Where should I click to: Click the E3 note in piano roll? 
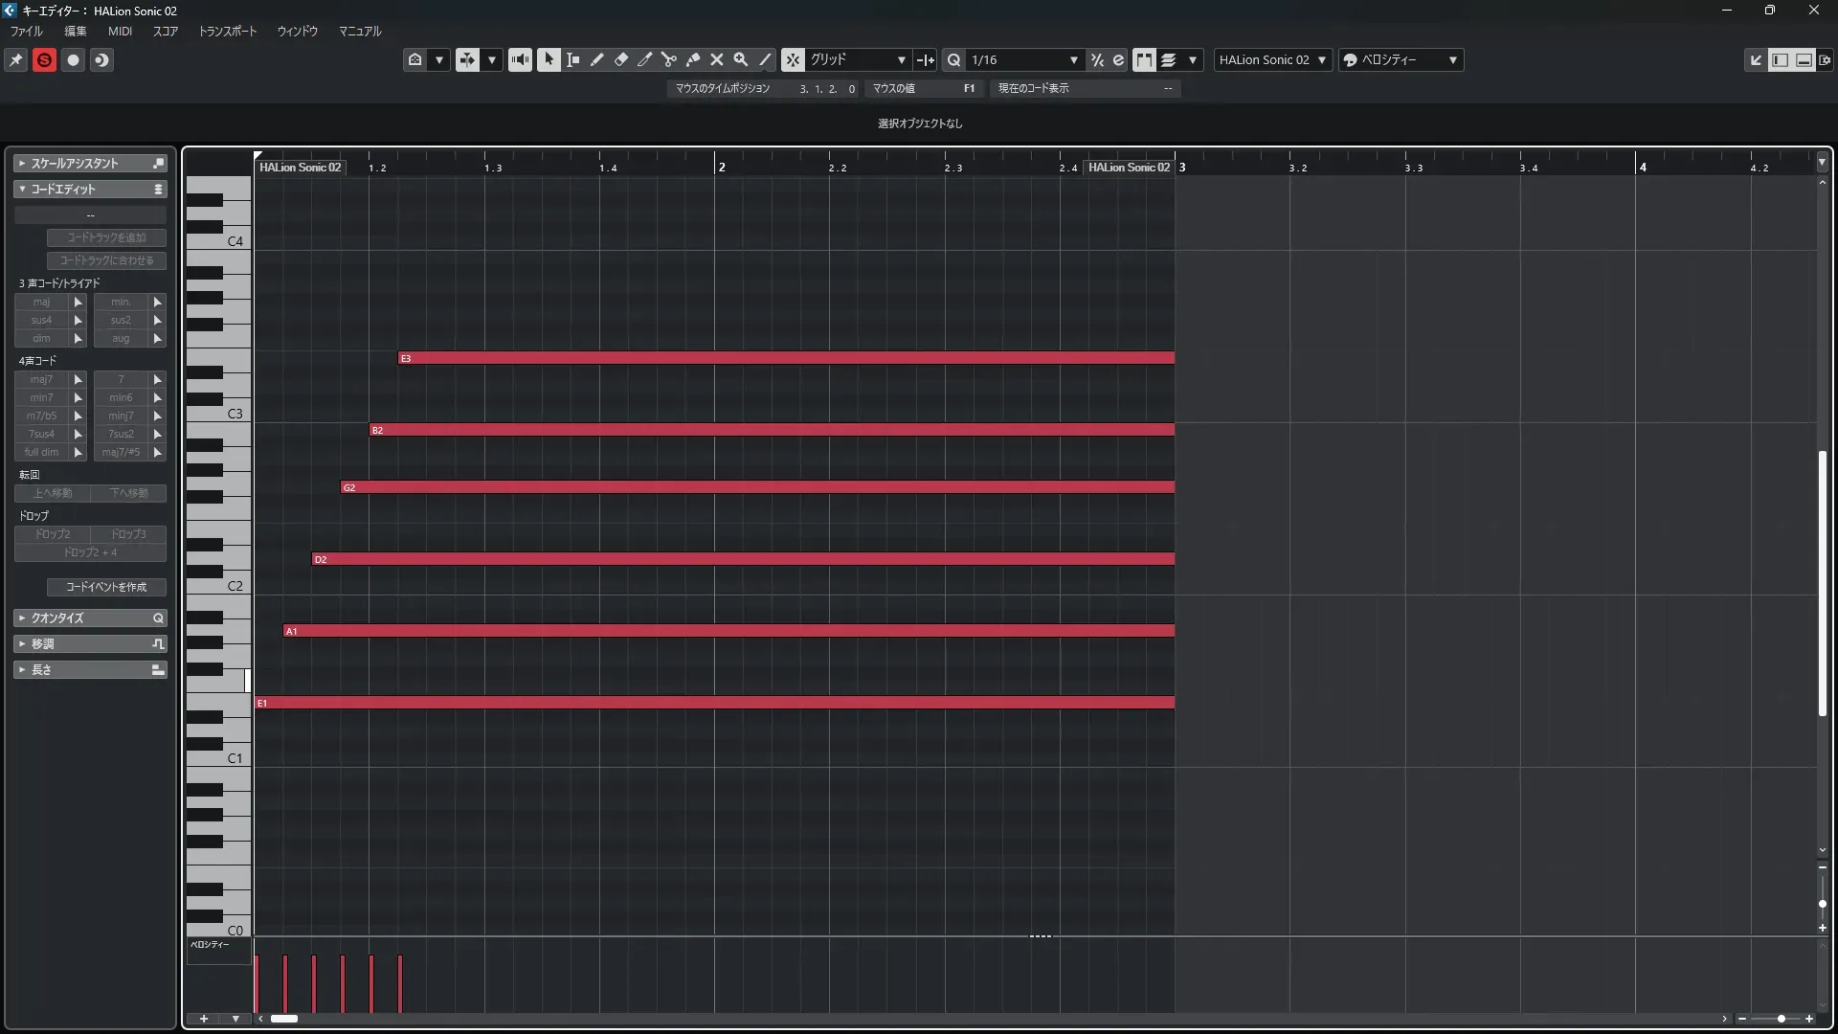(x=785, y=358)
